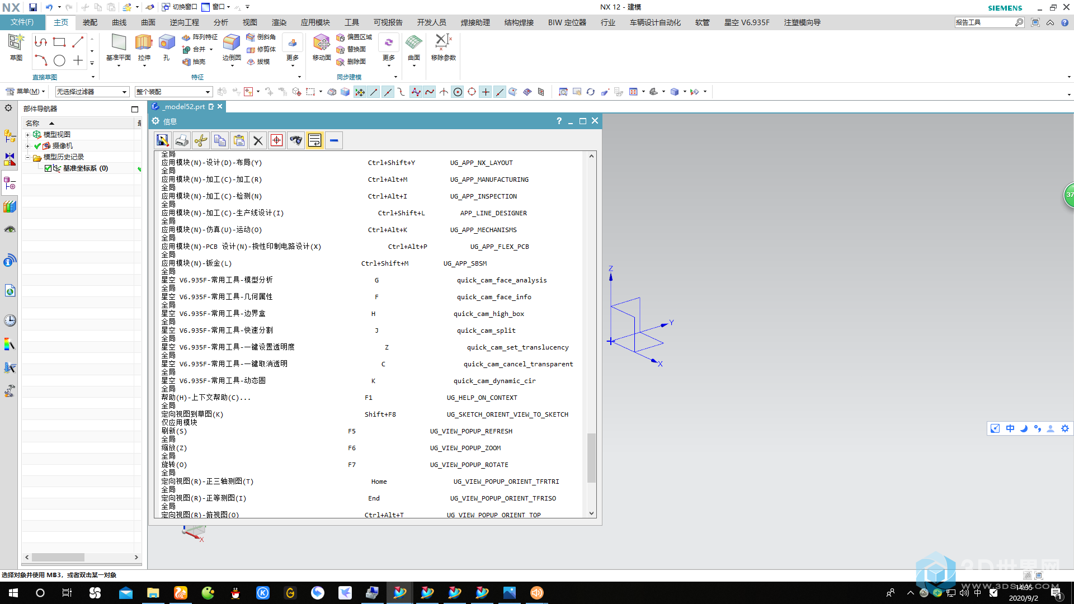Click the 信息 window vertical scrollbar thumb
The width and height of the screenshot is (1074, 604).
point(591,457)
